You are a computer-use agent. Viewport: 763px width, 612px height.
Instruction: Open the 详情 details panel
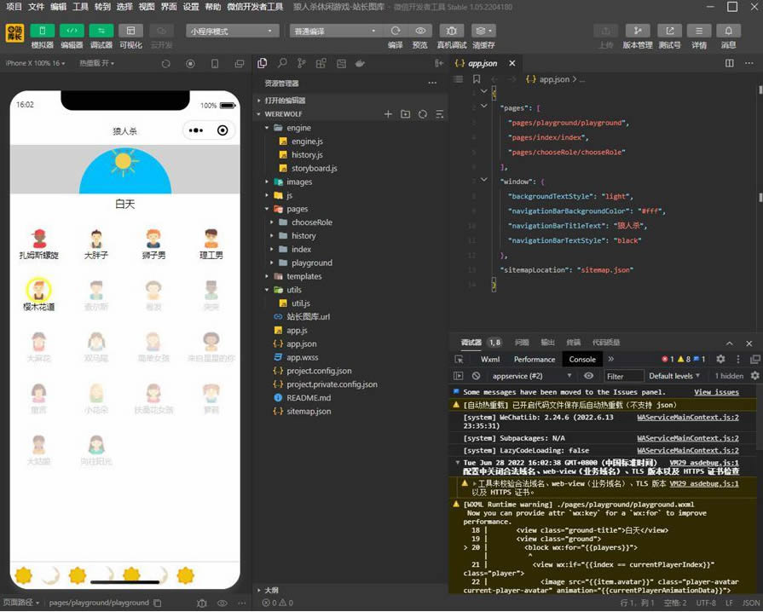point(699,31)
